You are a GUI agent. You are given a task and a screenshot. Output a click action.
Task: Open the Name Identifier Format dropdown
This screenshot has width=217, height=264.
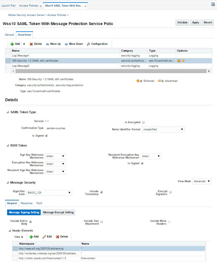click(x=163, y=129)
